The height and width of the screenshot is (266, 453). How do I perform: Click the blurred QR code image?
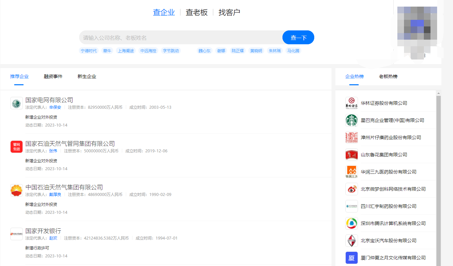pos(417,33)
